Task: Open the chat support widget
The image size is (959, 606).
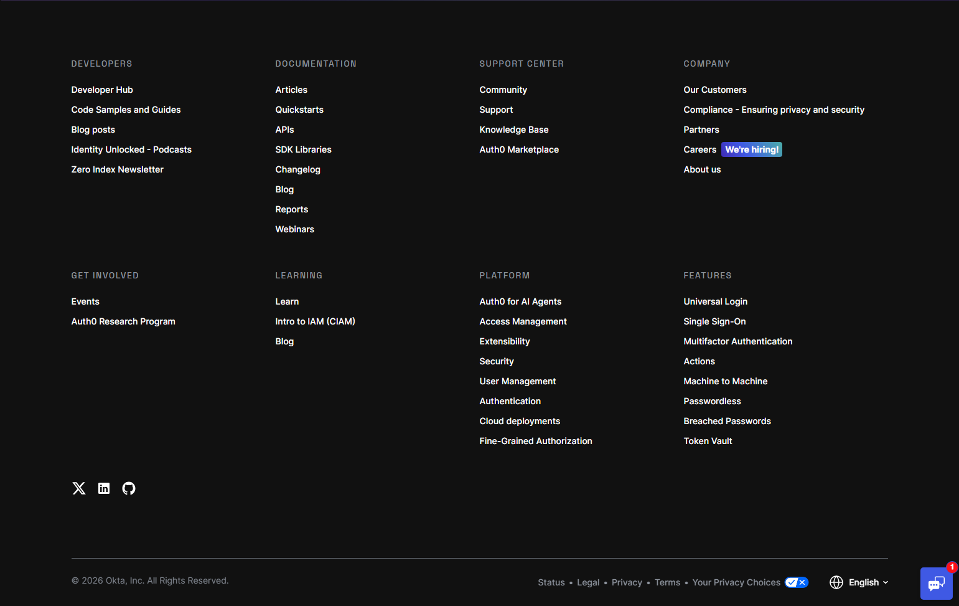Action: click(x=937, y=584)
